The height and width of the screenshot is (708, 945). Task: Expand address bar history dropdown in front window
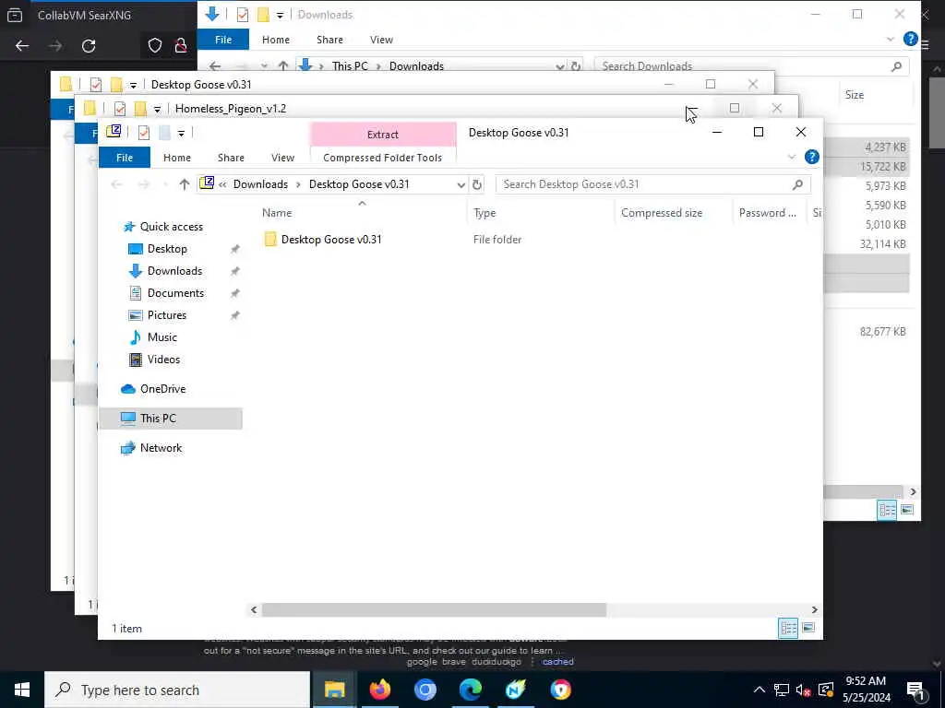(461, 184)
